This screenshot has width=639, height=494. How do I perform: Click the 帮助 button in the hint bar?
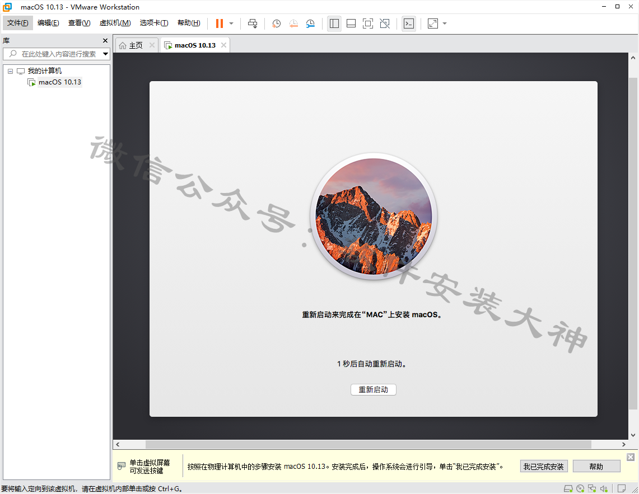(x=596, y=466)
